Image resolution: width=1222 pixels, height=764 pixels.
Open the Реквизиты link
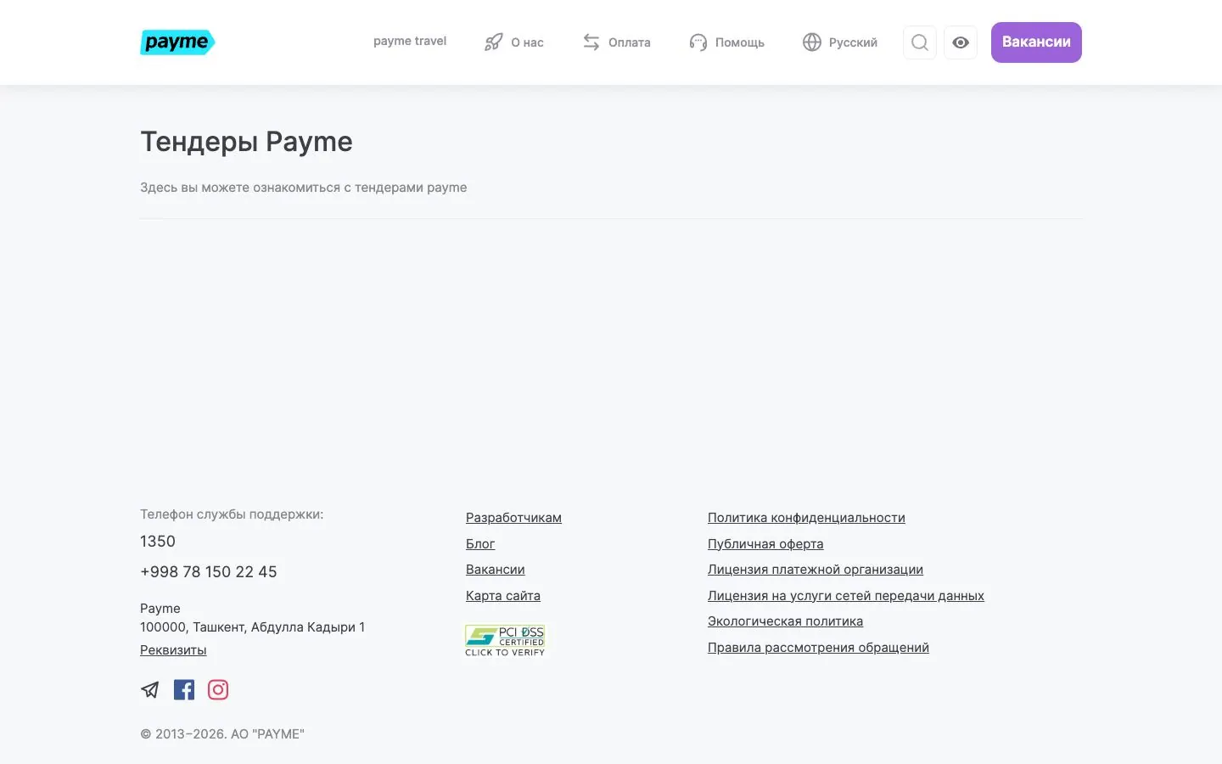pos(173,650)
